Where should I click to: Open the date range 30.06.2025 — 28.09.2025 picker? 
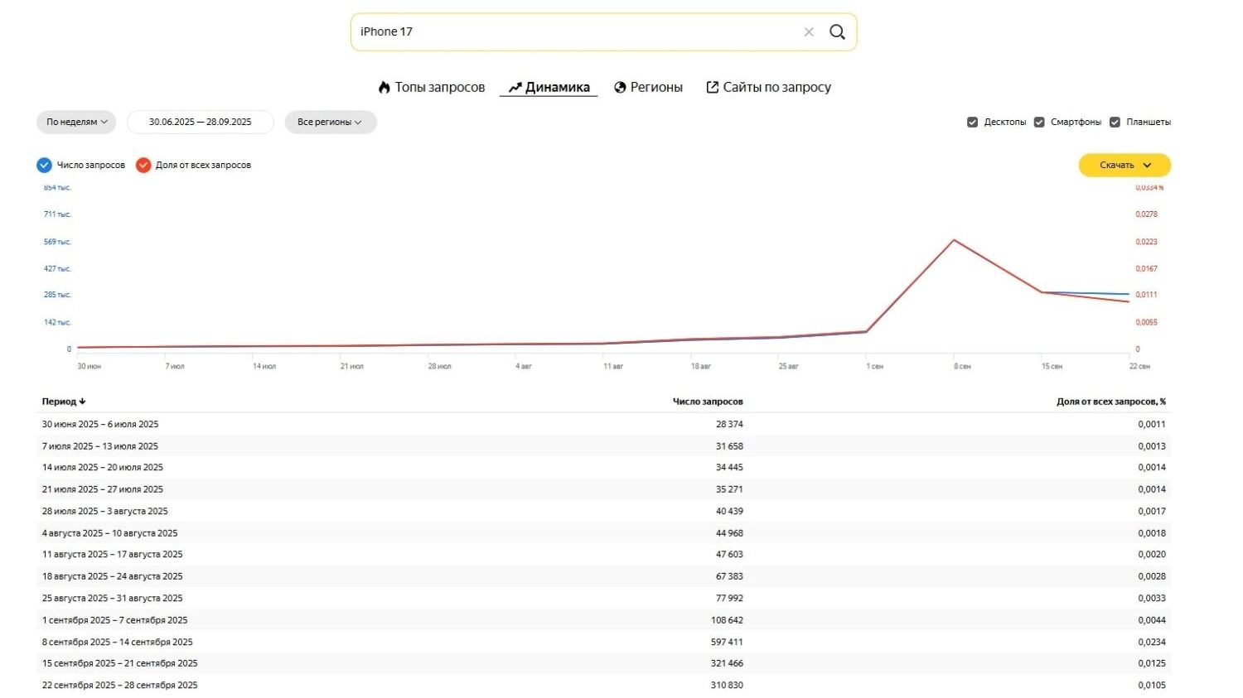click(x=200, y=122)
